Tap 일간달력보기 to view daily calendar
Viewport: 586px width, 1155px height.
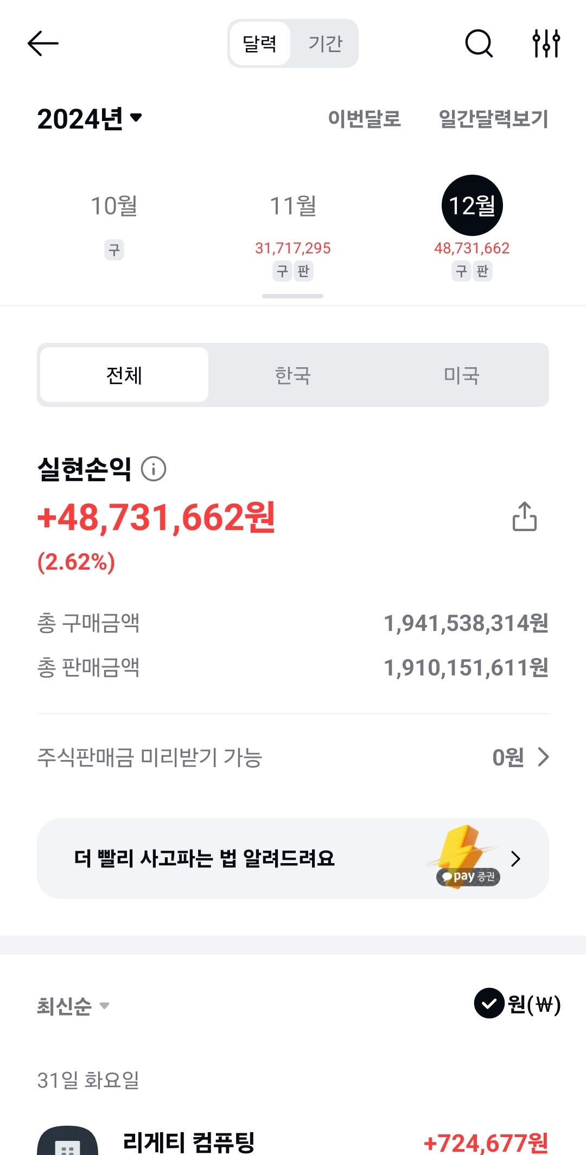point(493,119)
